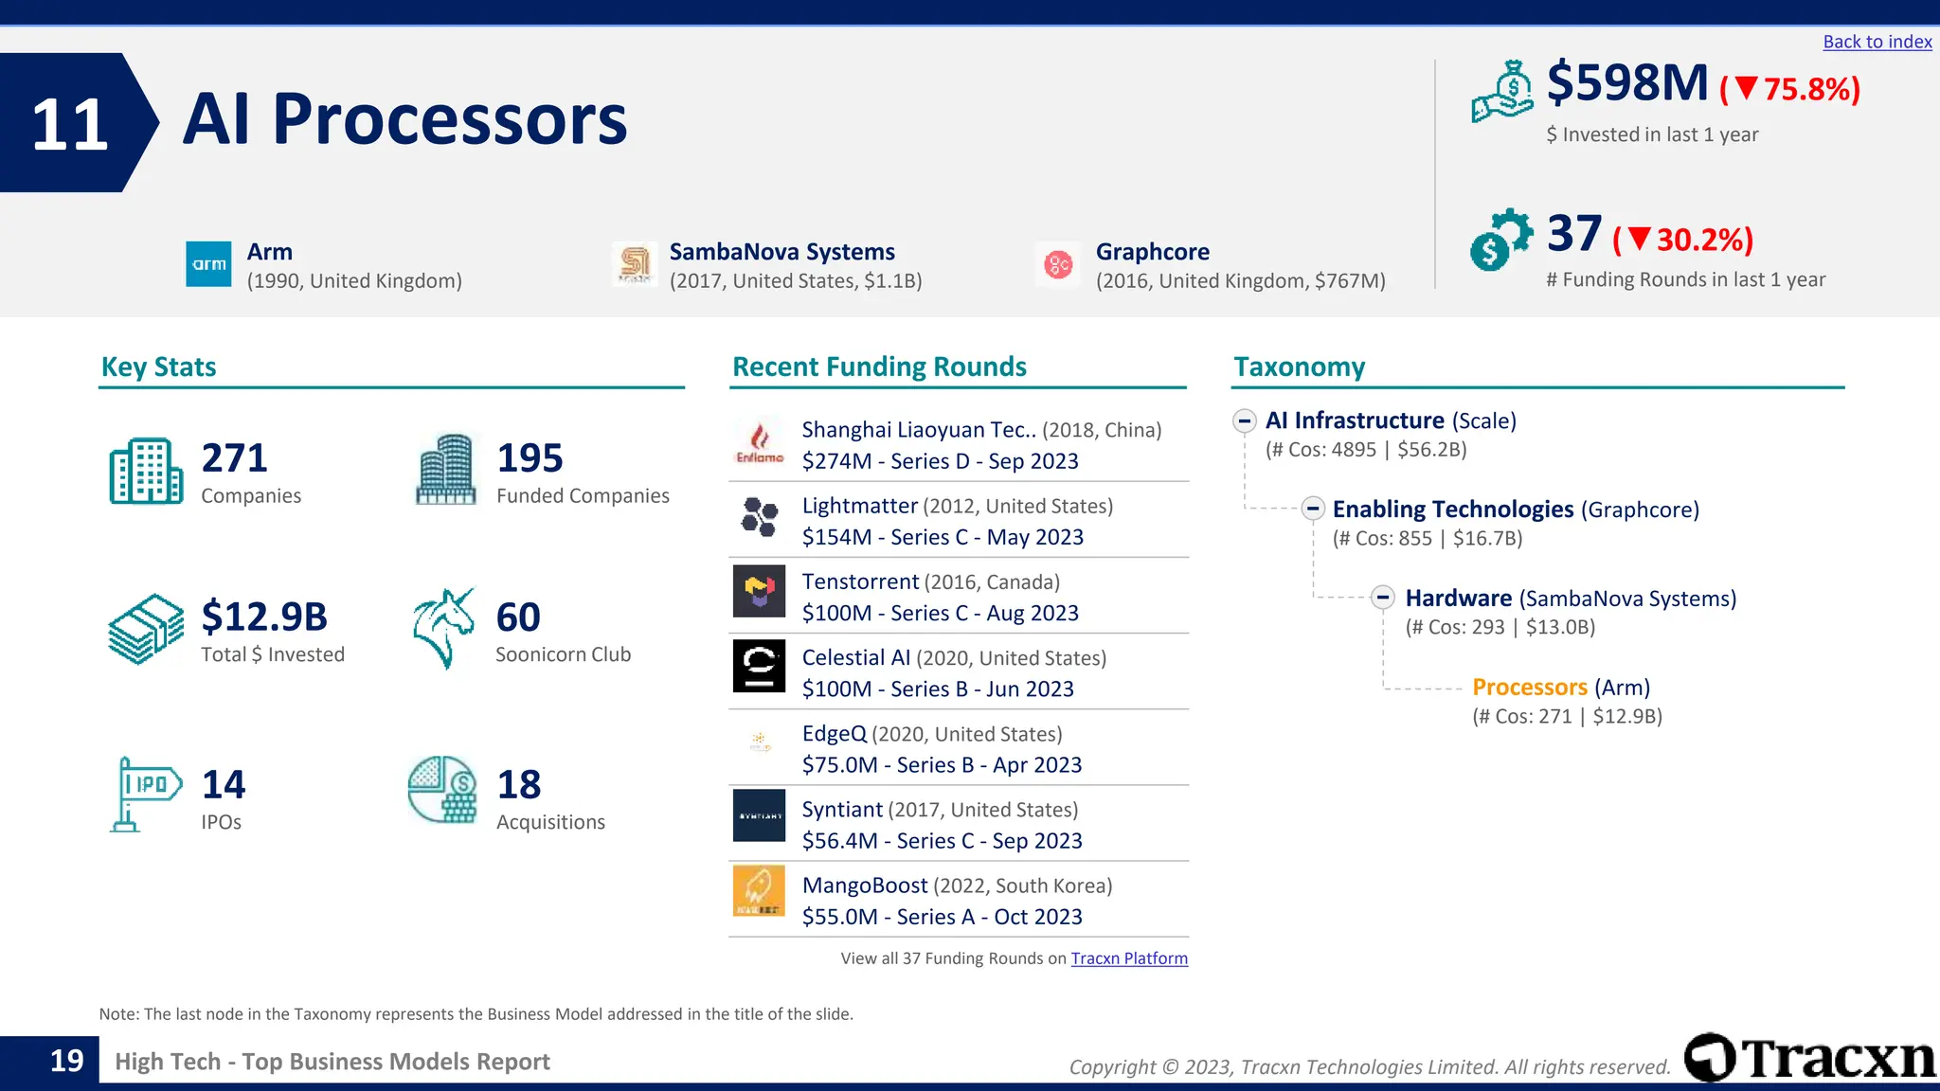Select the Enabling Technologies taxonomy label

[1453, 510]
